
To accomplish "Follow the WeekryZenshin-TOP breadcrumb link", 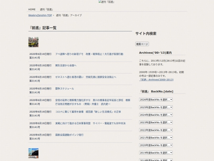I will (40, 16).
